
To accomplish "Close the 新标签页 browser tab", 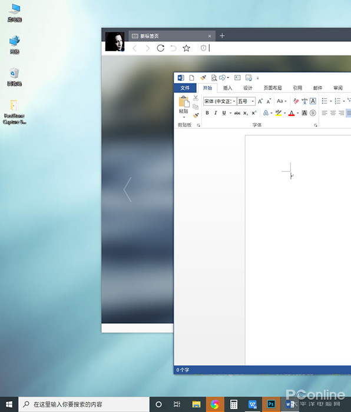I will pyautogui.click(x=210, y=36).
